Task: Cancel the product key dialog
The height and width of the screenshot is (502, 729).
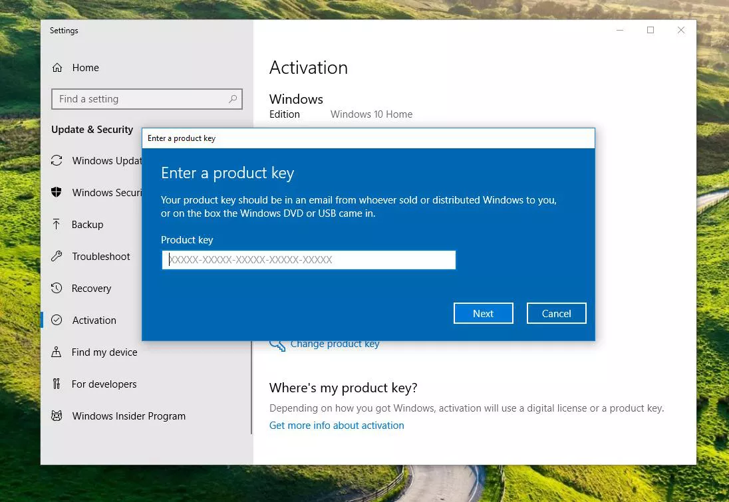Action: point(556,313)
